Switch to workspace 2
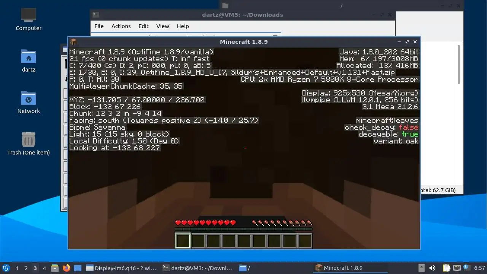Screen dimensions: 487x274 tap(26, 268)
